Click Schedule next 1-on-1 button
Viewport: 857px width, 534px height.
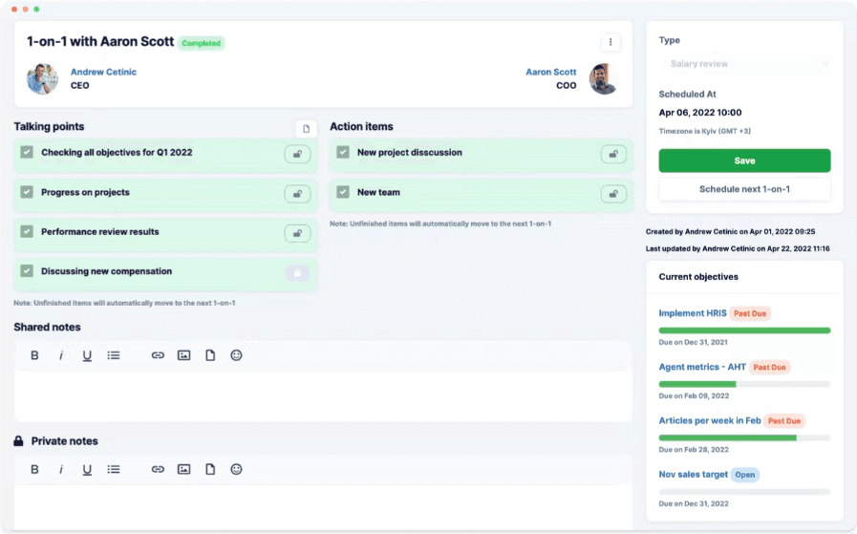coord(744,189)
